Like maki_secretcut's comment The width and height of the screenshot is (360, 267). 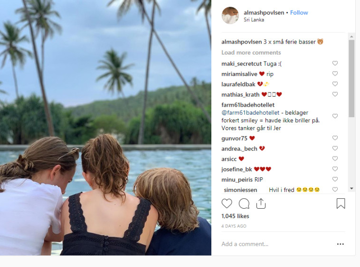(335, 64)
